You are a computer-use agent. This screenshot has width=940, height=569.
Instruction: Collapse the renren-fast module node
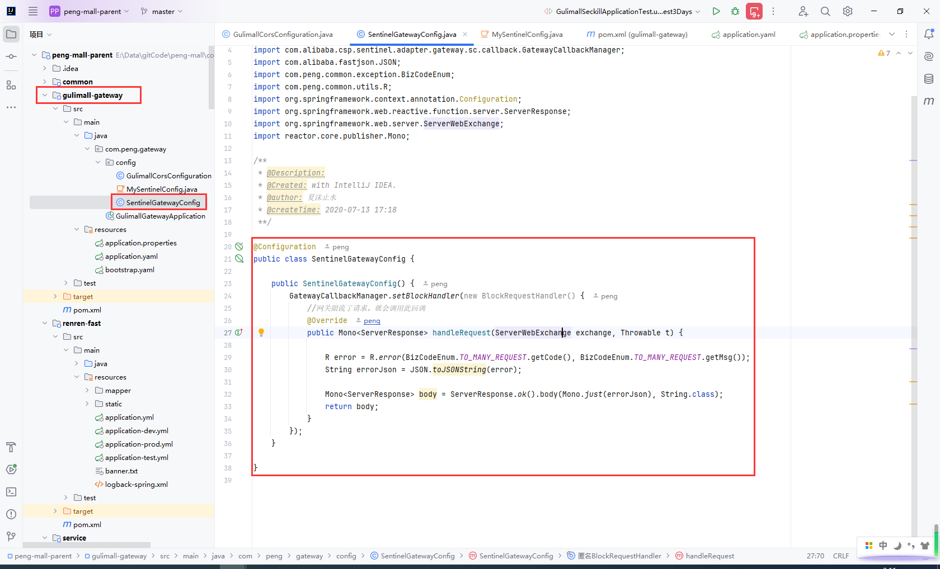pos(45,323)
